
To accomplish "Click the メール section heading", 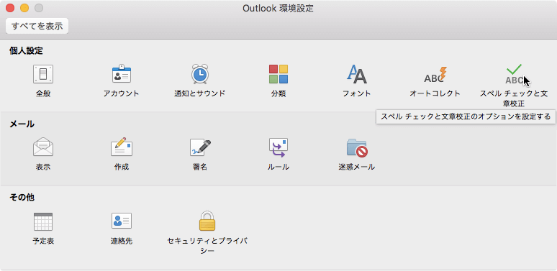I will point(22,124).
